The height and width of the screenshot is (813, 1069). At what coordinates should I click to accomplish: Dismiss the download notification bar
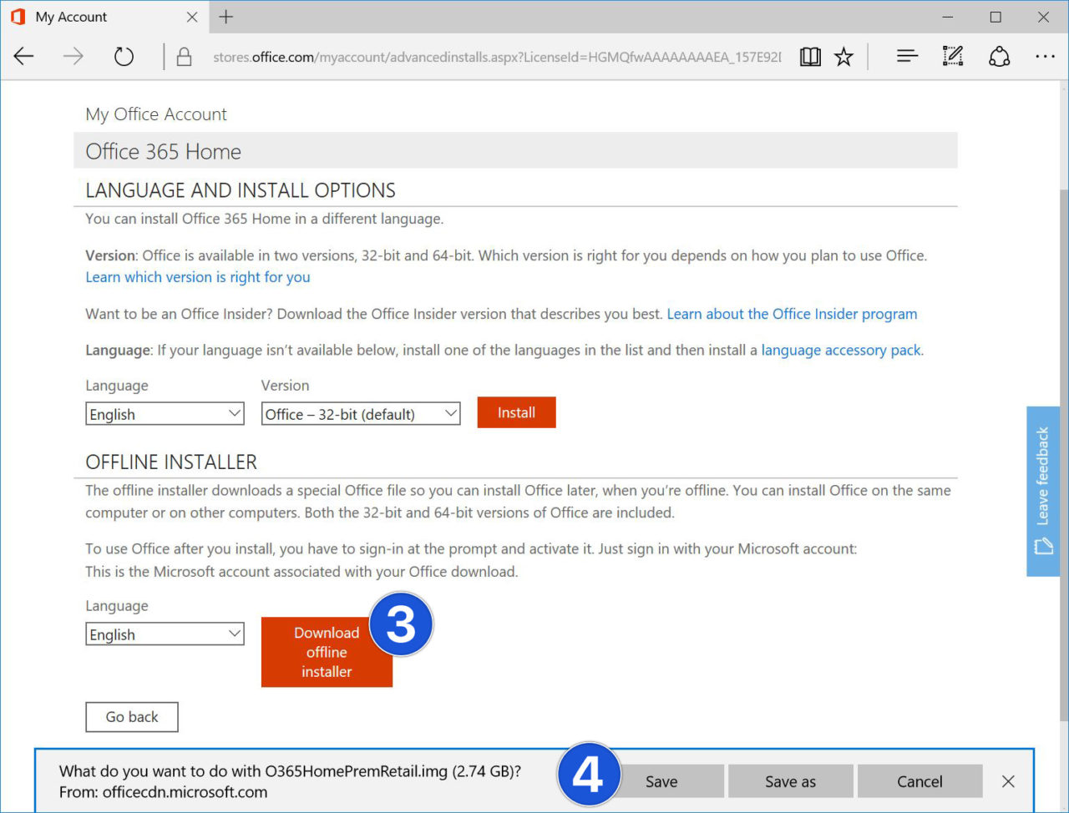click(1008, 781)
